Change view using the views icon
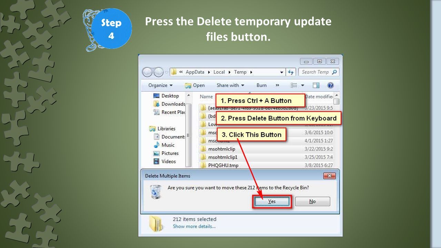Screen dimensions: 441x248 [294, 85]
